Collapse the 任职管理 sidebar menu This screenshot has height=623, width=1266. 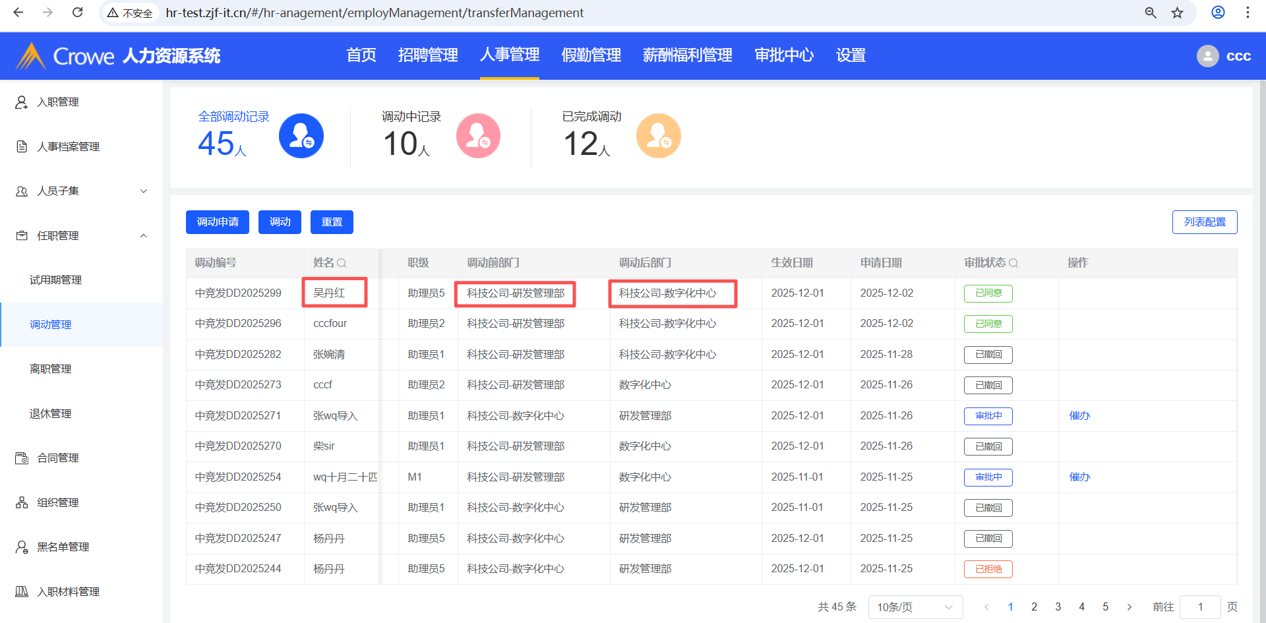(144, 236)
